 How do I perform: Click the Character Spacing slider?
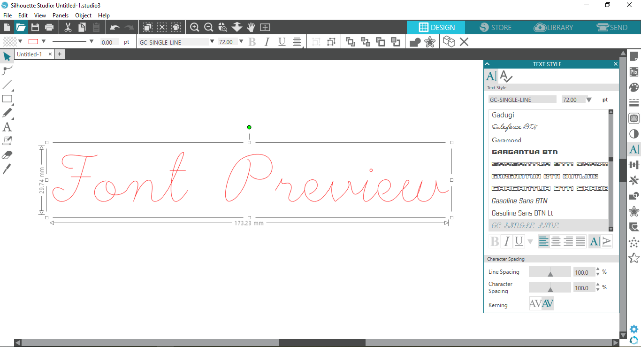[550, 288]
